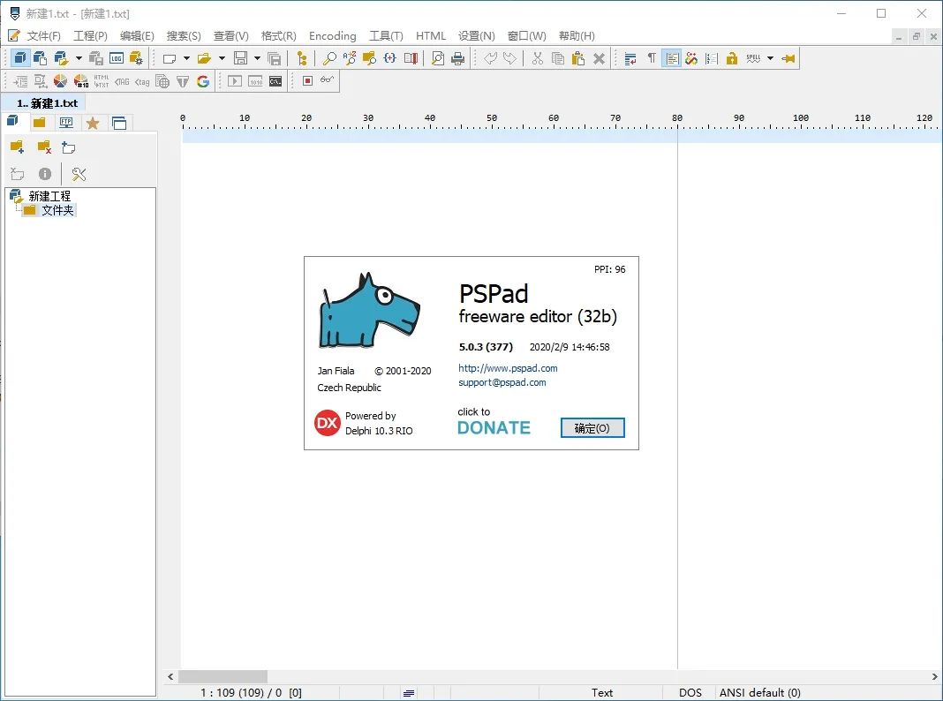Image resolution: width=943 pixels, height=701 pixels.
Task: Open the spell check dropdown arrow
Action: pyautogui.click(x=770, y=58)
